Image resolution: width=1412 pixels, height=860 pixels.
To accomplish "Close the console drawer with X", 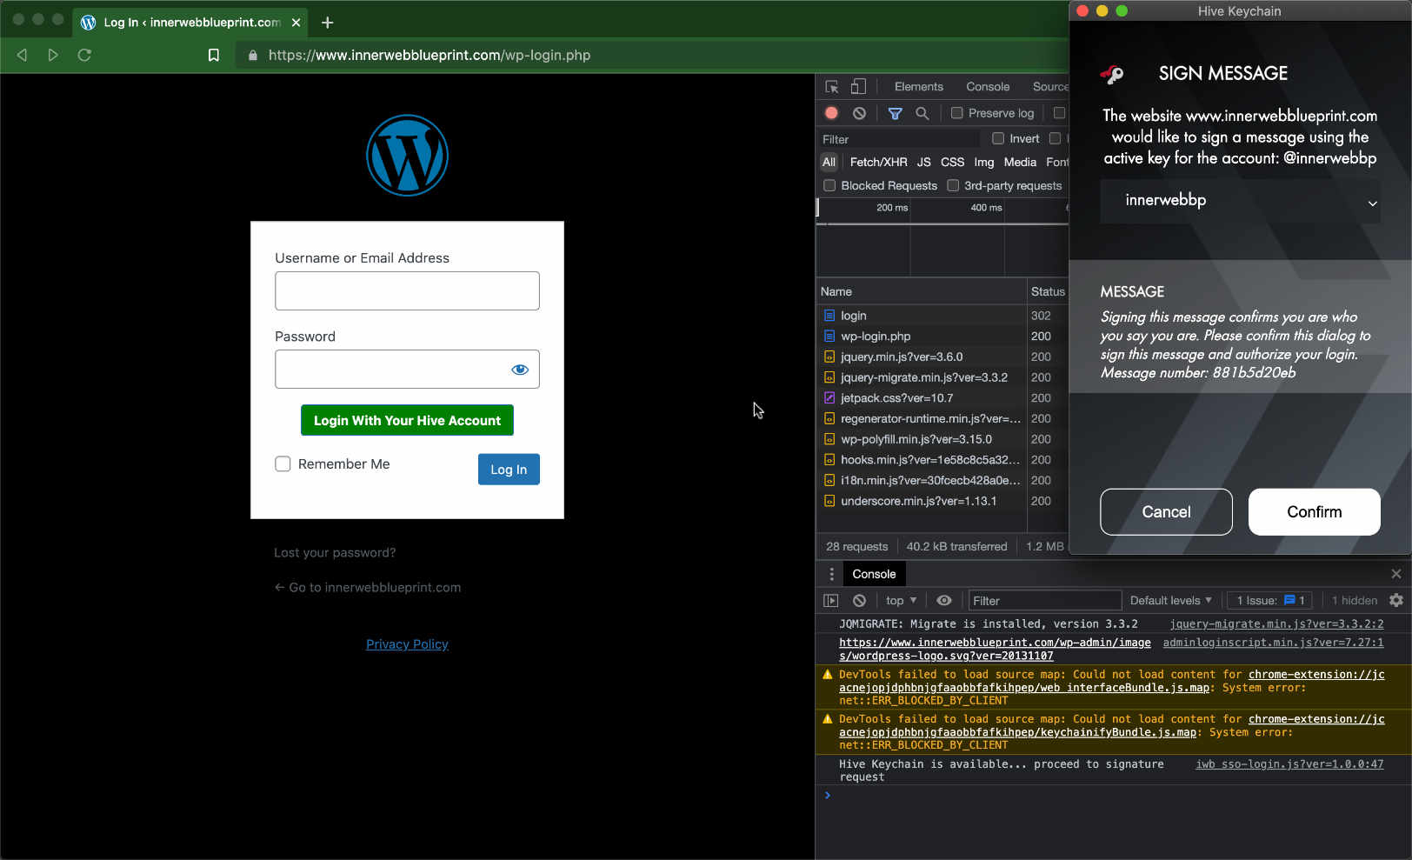I will pyautogui.click(x=1396, y=574).
